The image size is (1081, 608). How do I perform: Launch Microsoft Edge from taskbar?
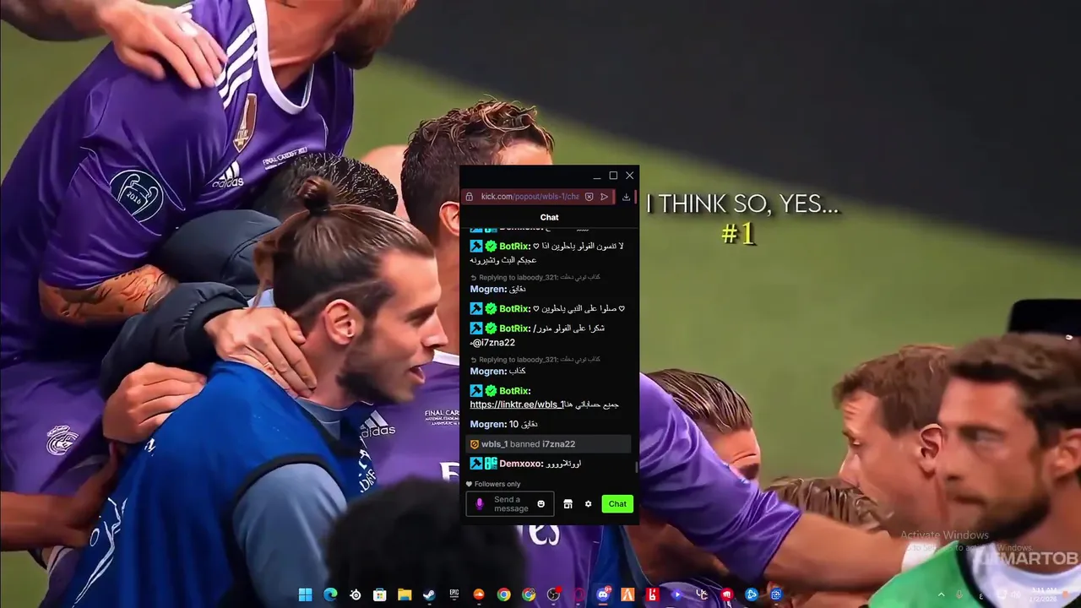tap(331, 594)
